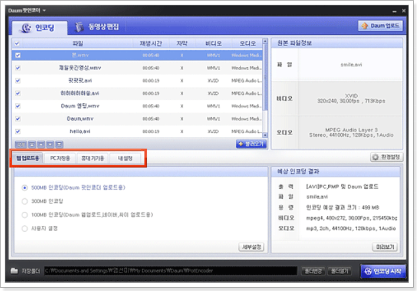Select the Daum.wmv file name
Image resolution: width=417 pixels, height=291 pixels.
click(80, 119)
